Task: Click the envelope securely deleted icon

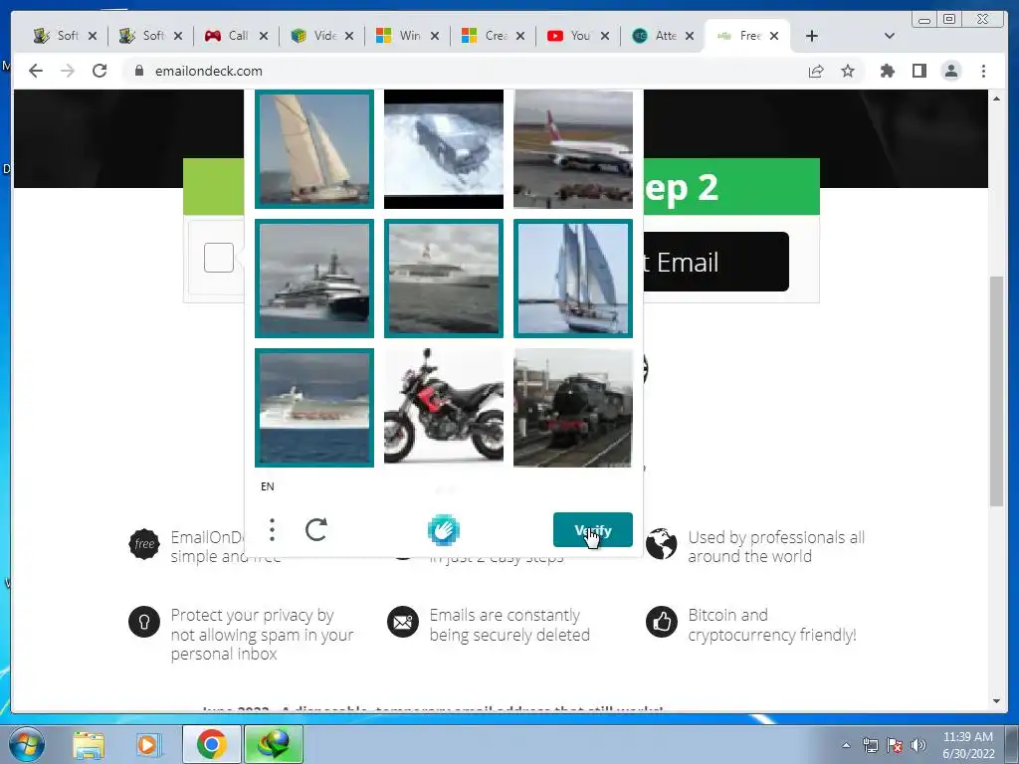Action: pyautogui.click(x=403, y=622)
